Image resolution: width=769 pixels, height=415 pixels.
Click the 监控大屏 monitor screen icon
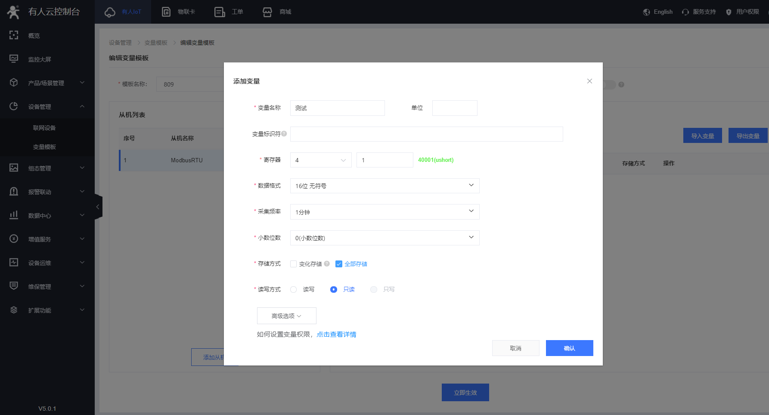pyautogui.click(x=14, y=59)
